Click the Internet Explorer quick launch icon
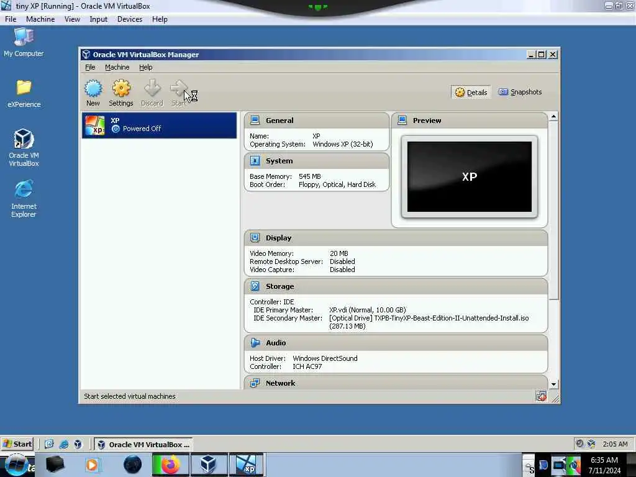636x477 pixels. [64, 444]
